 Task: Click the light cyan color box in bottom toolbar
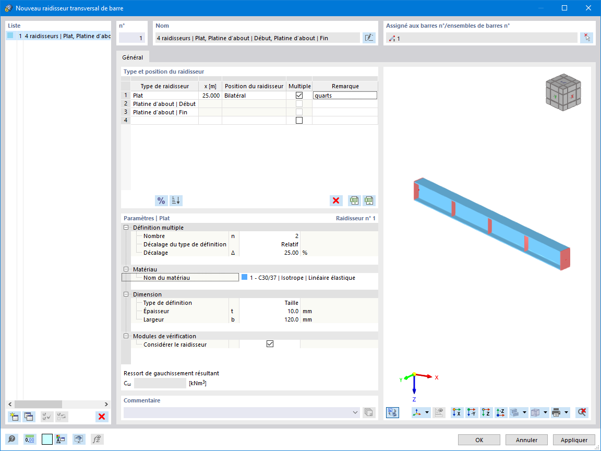(47, 439)
